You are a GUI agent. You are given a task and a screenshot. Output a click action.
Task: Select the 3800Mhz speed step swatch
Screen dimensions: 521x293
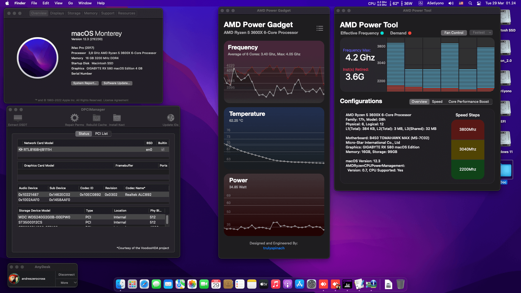click(x=468, y=129)
